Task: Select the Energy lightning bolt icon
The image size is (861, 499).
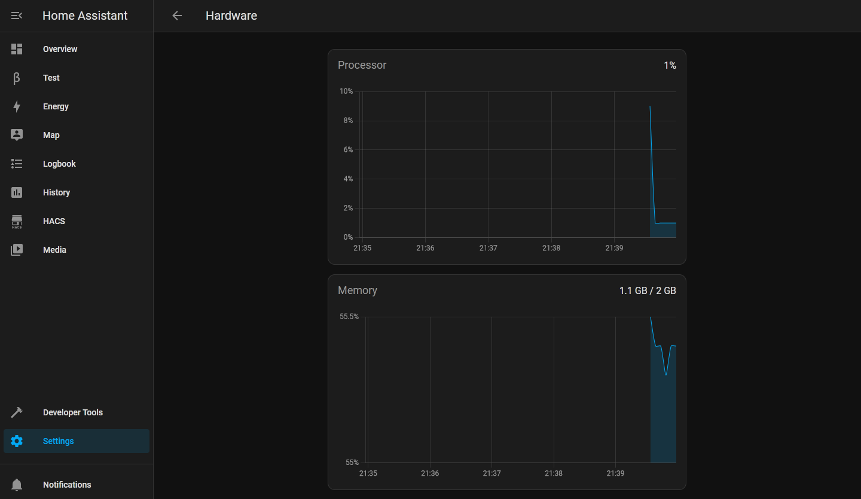Action: (17, 106)
